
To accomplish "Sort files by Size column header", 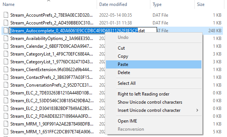I will [x=201, y=4].
